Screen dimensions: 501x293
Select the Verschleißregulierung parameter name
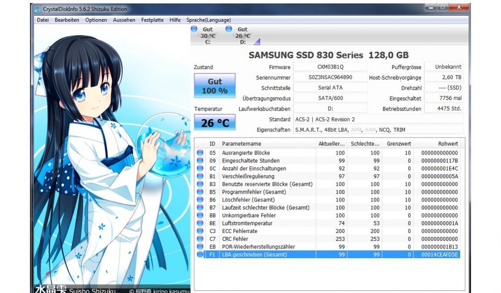tap(248, 176)
